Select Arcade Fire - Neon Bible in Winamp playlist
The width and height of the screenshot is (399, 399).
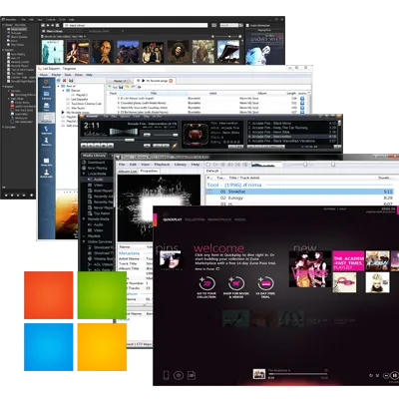tap(293, 132)
